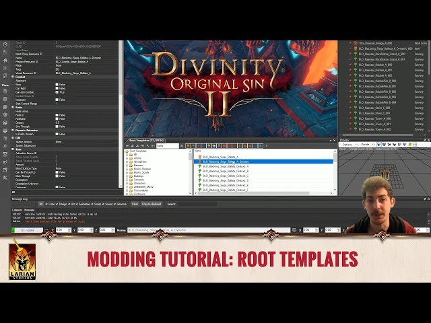
Task: Expand the Characters folder in tree
Action: point(127,183)
